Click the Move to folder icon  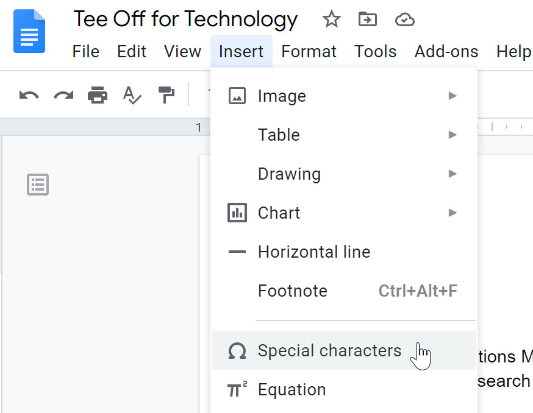point(368,19)
